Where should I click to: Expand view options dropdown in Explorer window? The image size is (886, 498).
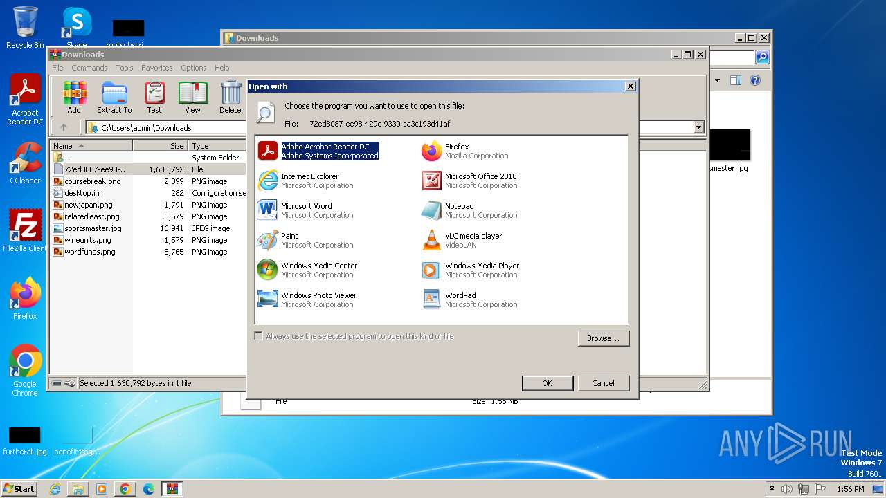717,80
